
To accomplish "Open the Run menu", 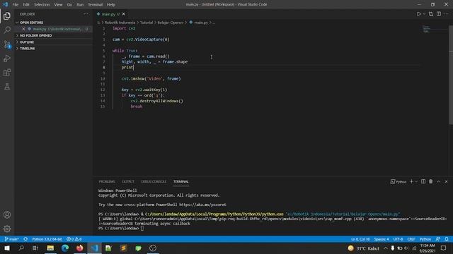I will [80, 4].
